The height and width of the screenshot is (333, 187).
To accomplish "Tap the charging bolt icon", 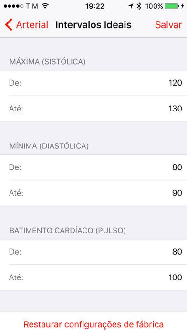I will pos(182,6).
